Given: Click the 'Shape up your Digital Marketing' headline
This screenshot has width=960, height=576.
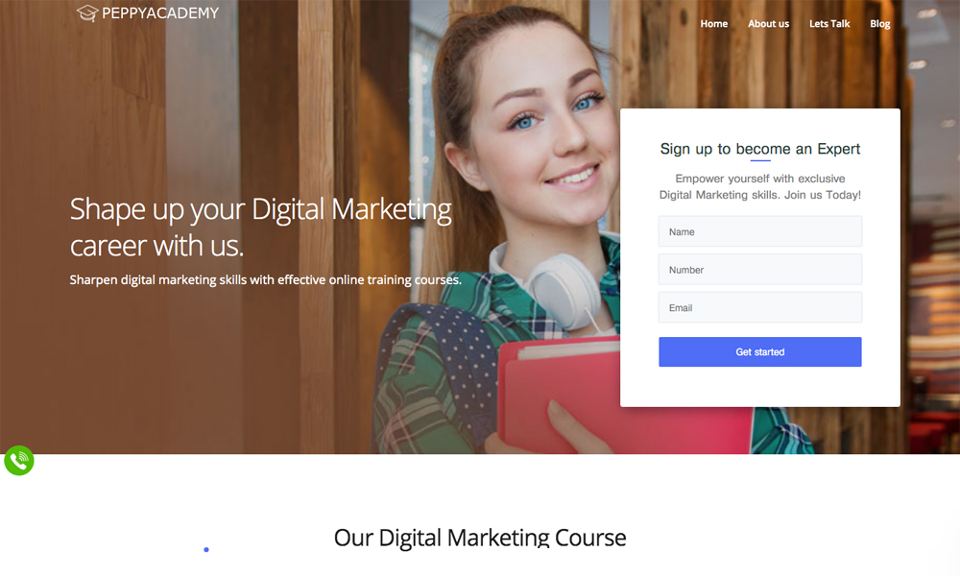Looking at the screenshot, I should click(x=261, y=209).
